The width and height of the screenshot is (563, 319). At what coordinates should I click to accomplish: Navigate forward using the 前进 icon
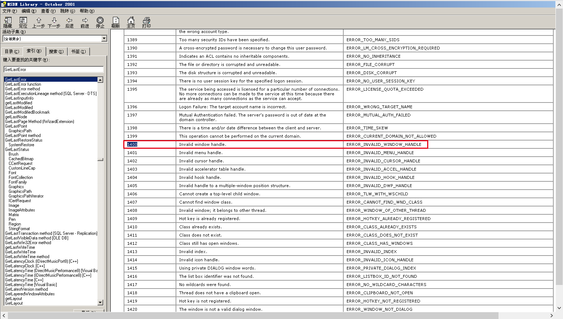pyautogui.click(x=85, y=22)
